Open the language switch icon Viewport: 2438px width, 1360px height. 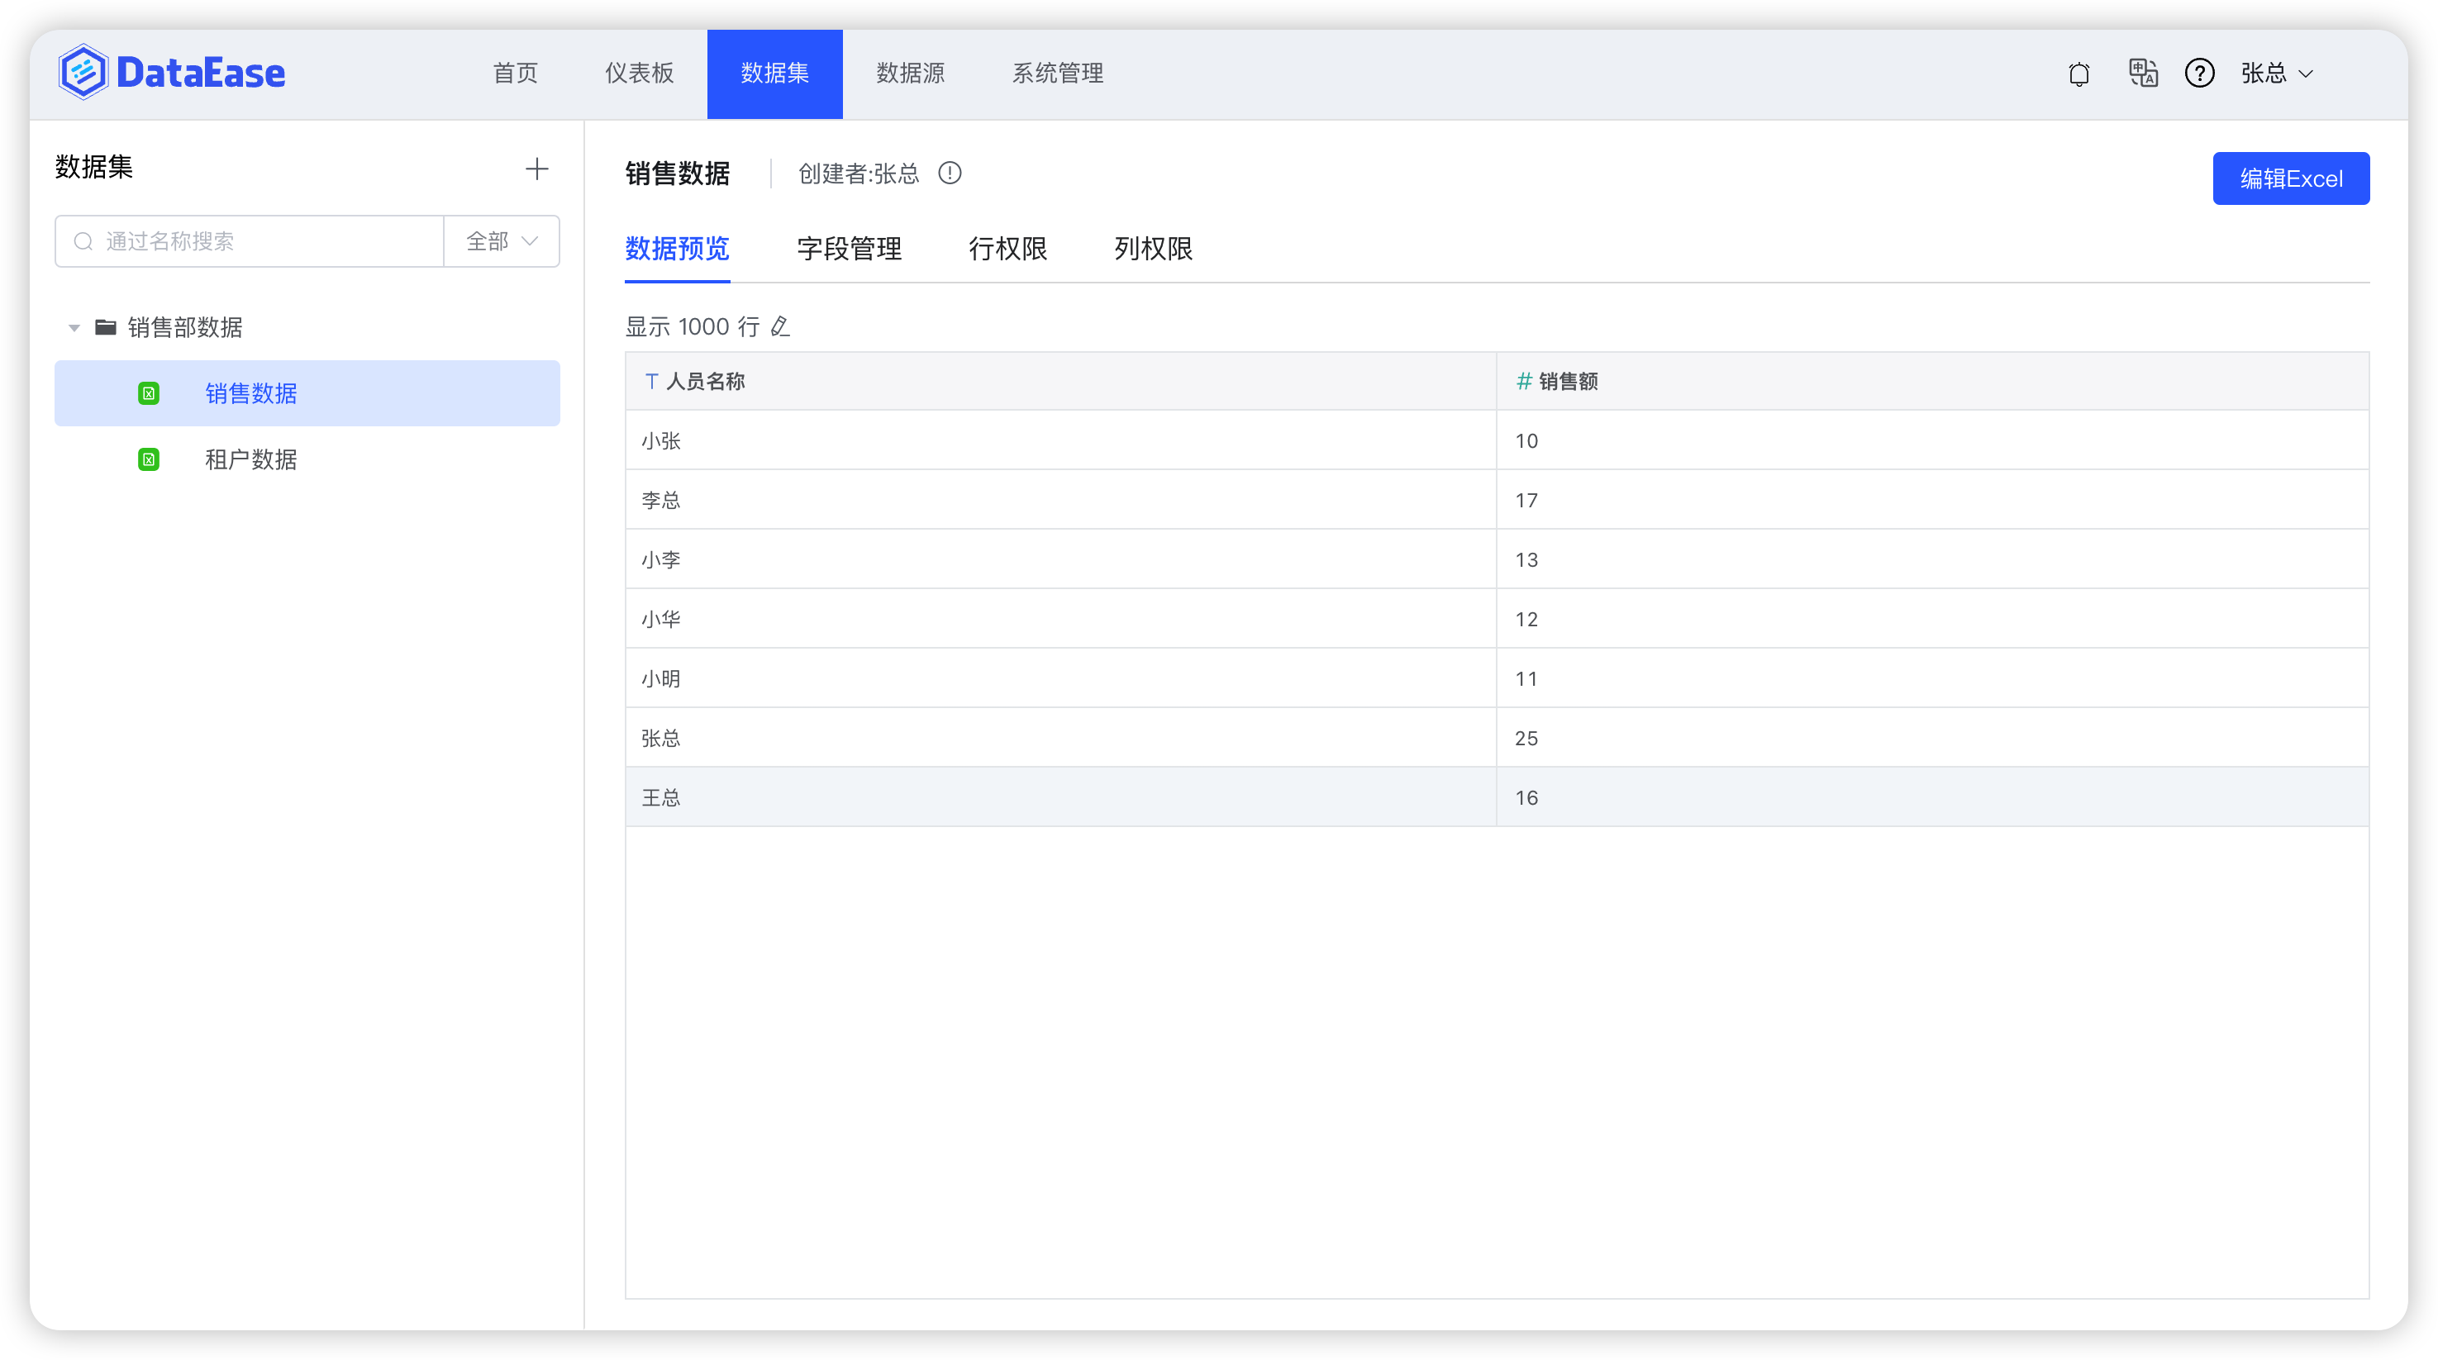pyautogui.click(x=2143, y=73)
